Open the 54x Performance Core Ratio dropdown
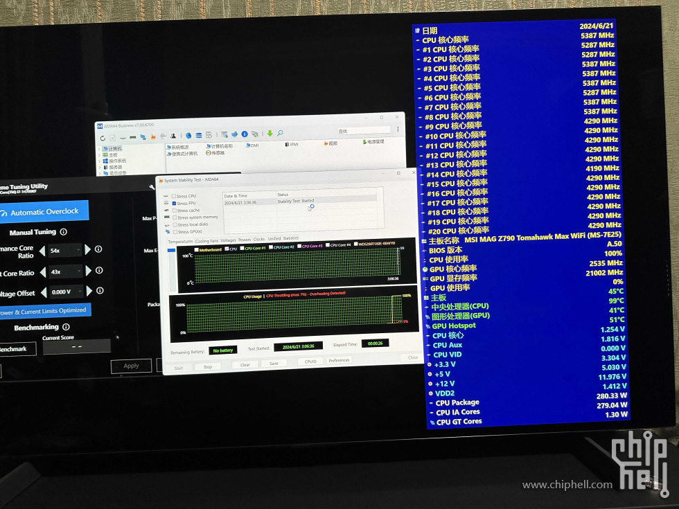The image size is (679, 509). click(x=65, y=250)
